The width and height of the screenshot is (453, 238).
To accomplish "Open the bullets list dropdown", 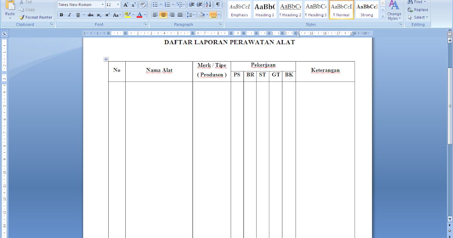I will point(160,5).
